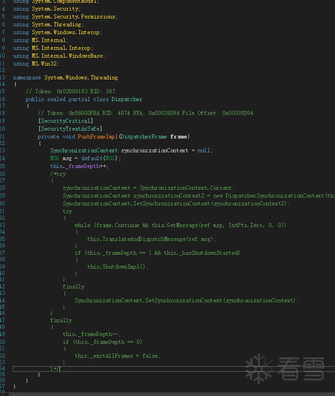This screenshot has height=396, width=335.
Task: Click the 'this._frameDepth++;' statement
Action: [x=79, y=166]
